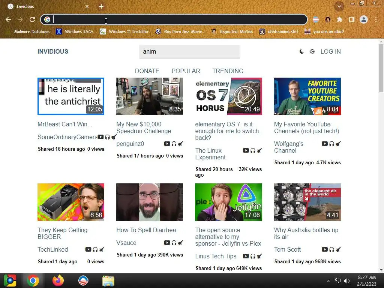The height and width of the screenshot is (288, 384).
Task: Open File Explorer from the taskbar
Action: tap(108, 280)
